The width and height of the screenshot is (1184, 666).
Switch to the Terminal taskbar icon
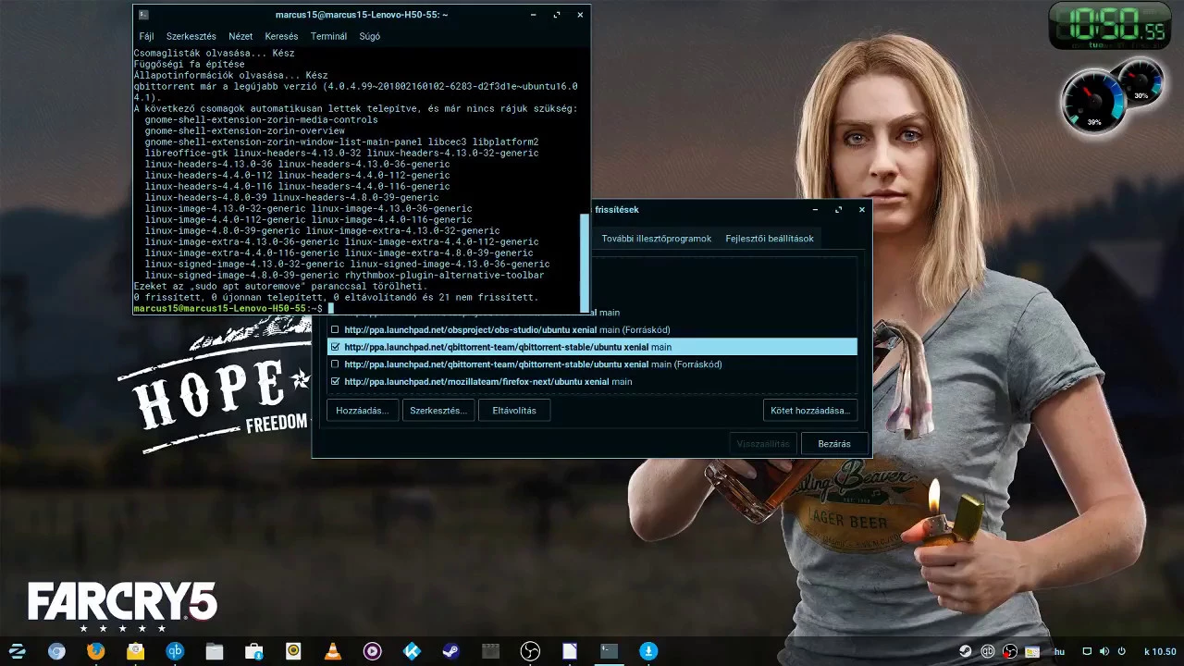tap(609, 651)
